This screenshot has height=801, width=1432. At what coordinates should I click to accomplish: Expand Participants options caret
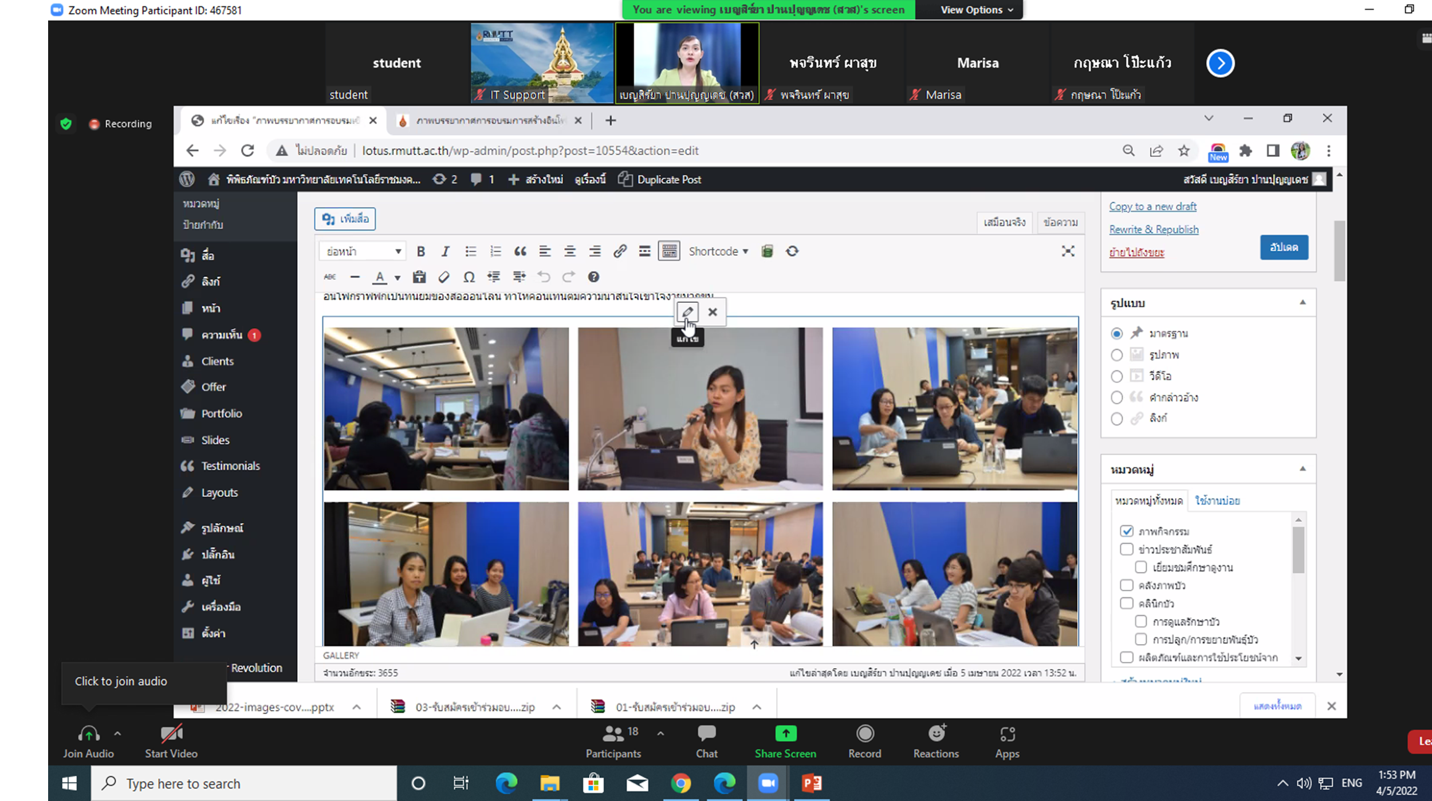[x=660, y=733]
